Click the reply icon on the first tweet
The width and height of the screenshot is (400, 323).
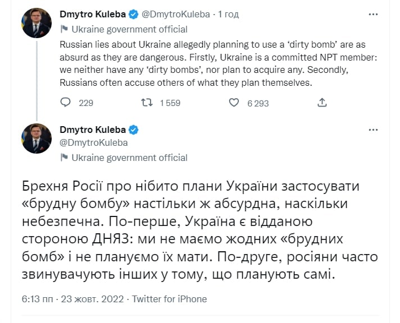tap(66, 103)
